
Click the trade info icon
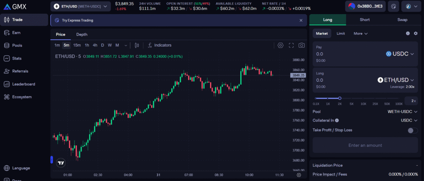pos(408,33)
